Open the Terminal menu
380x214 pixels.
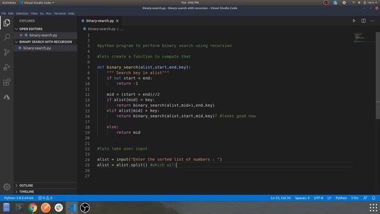coord(59,14)
